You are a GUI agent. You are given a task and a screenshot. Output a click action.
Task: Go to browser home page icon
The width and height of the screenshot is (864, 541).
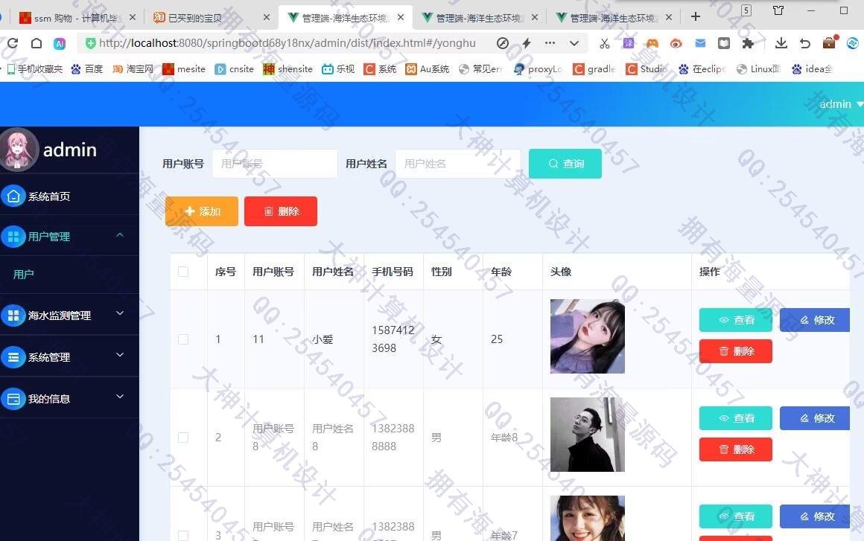(36, 43)
